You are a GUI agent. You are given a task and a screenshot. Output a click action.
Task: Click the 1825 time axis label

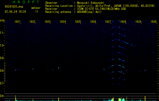78,22
